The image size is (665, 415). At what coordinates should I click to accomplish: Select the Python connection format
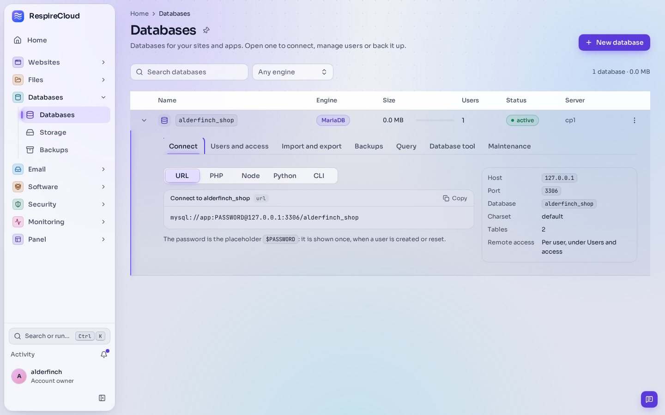click(285, 176)
